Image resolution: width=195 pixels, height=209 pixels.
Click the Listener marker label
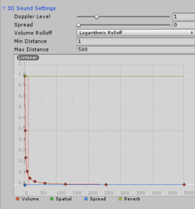(28, 58)
